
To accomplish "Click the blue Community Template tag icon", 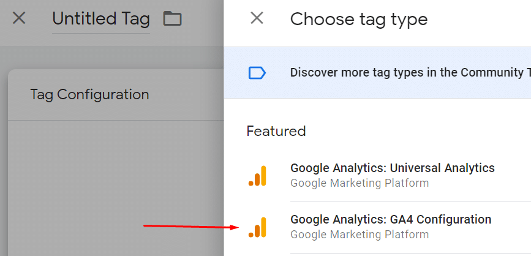I will tap(257, 73).
